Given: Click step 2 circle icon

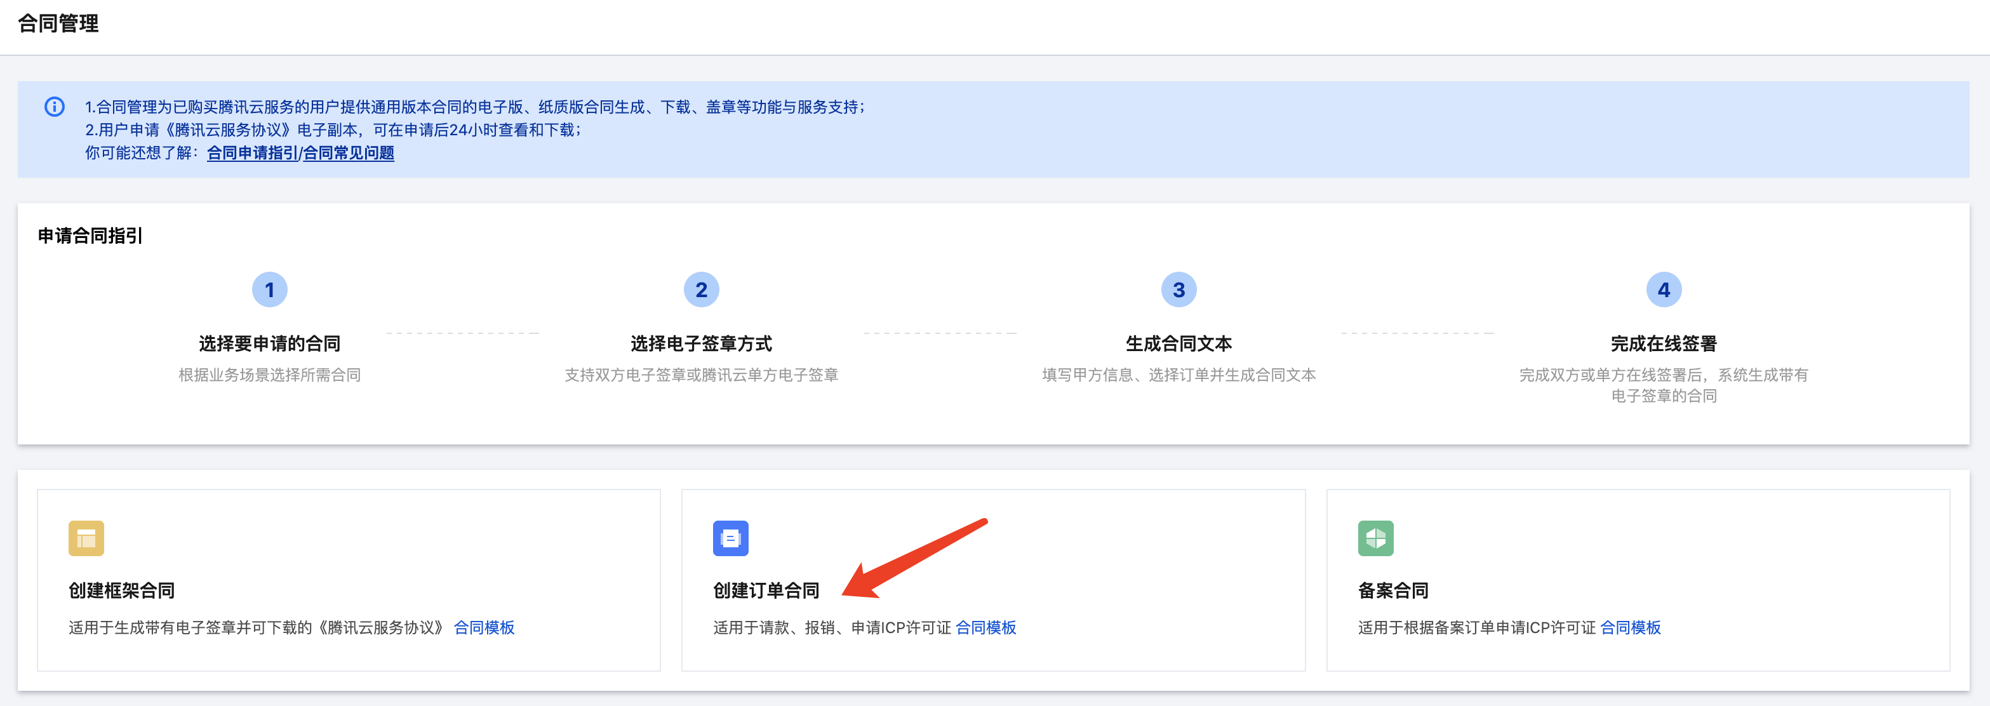Looking at the screenshot, I should (x=700, y=290).
